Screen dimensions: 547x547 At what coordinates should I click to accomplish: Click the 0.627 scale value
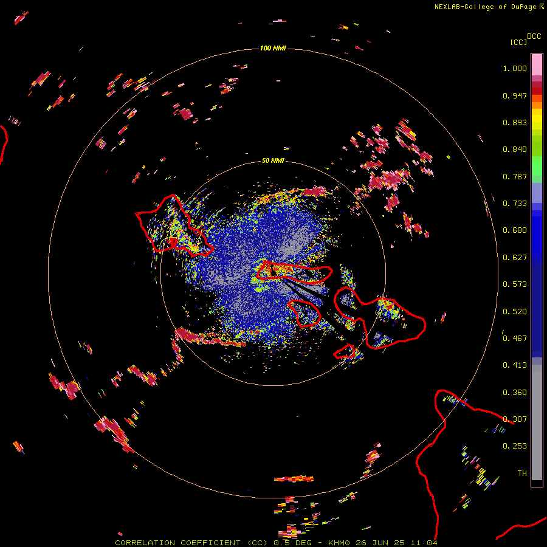pos(515,258)
